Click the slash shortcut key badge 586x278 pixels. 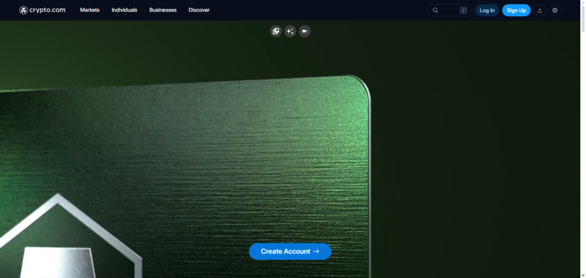click(464, 10)
